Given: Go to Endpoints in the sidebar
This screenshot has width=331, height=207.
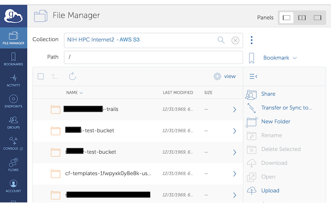Looking at the screenshot, I should (x=13, y=101).
